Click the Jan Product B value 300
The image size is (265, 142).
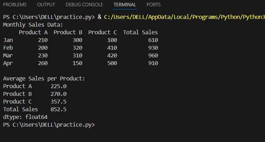77,40
